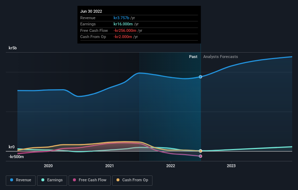Image resolution: width=298 pixels, height=190 pixels.
Task: Click the -kr256.000m free cash flow value
Action: 125,30
